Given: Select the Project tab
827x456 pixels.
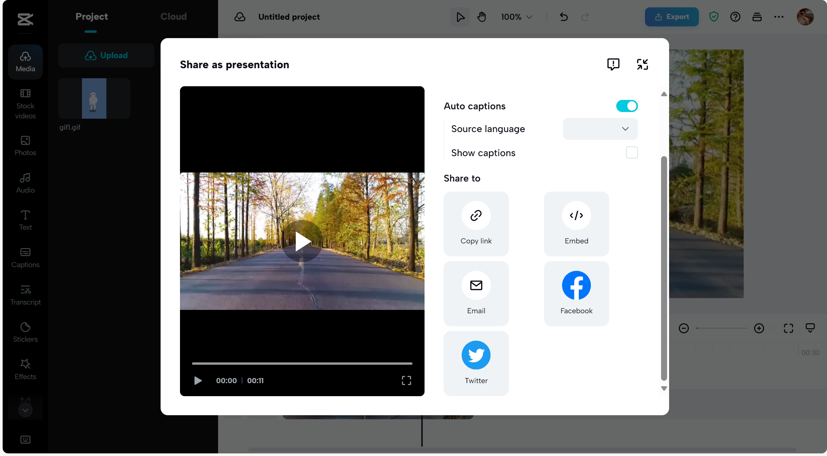Looking at the screenshot, I should pos(91,16).
